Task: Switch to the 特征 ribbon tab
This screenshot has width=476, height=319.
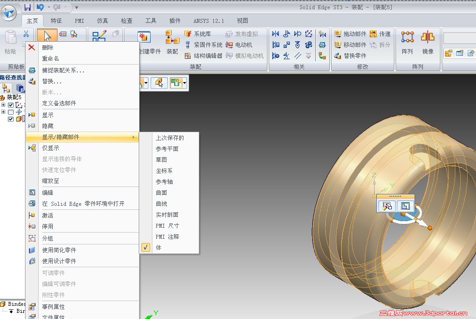Action: pos(56,21)
